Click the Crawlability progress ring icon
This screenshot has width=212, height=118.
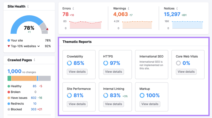point(69,63)
